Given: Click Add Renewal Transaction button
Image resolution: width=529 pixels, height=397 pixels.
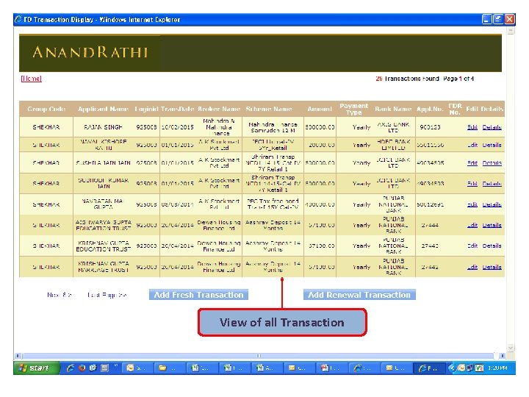Looking at the screenshot, I should click(x=359, y=295).
